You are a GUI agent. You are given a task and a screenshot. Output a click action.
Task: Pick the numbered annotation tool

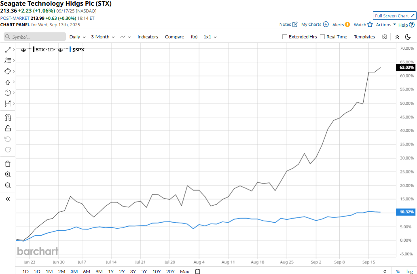point(8,93)
